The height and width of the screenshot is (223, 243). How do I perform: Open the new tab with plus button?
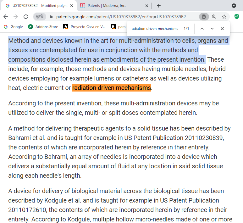[x=159, y=6]
